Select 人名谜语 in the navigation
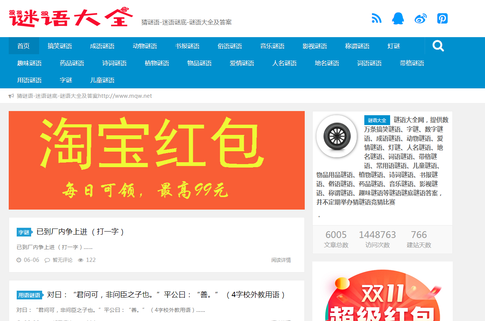Viewport: 485px width, 321px height. [x=284, y=63]
